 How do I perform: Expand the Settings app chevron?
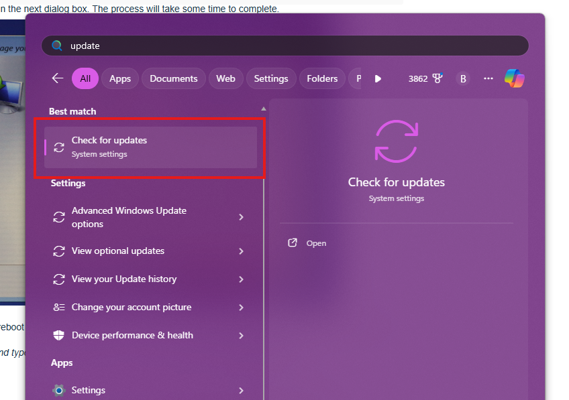[241, 390]
